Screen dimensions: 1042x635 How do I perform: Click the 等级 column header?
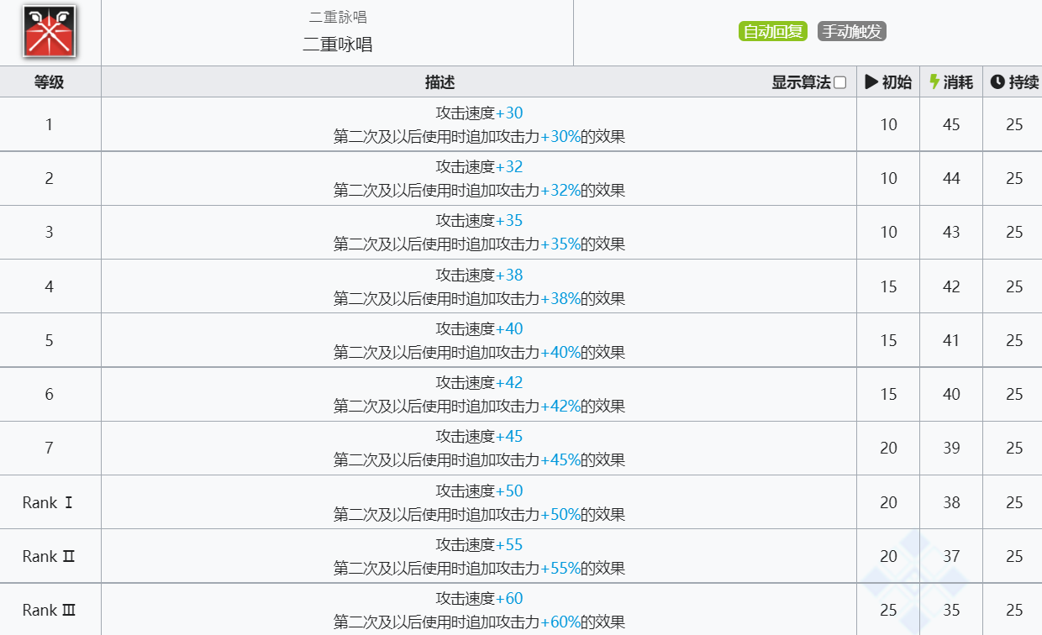(x=50, y=82)
